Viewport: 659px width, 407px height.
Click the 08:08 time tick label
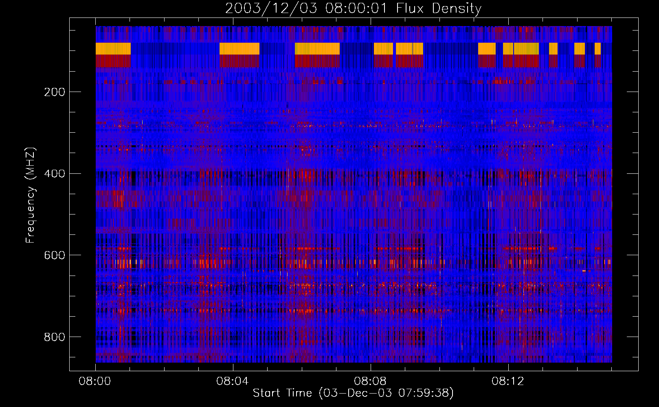370,381
